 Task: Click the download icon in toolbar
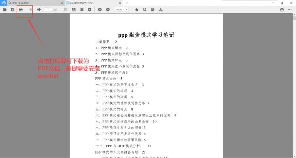click(x=161, y=10)
